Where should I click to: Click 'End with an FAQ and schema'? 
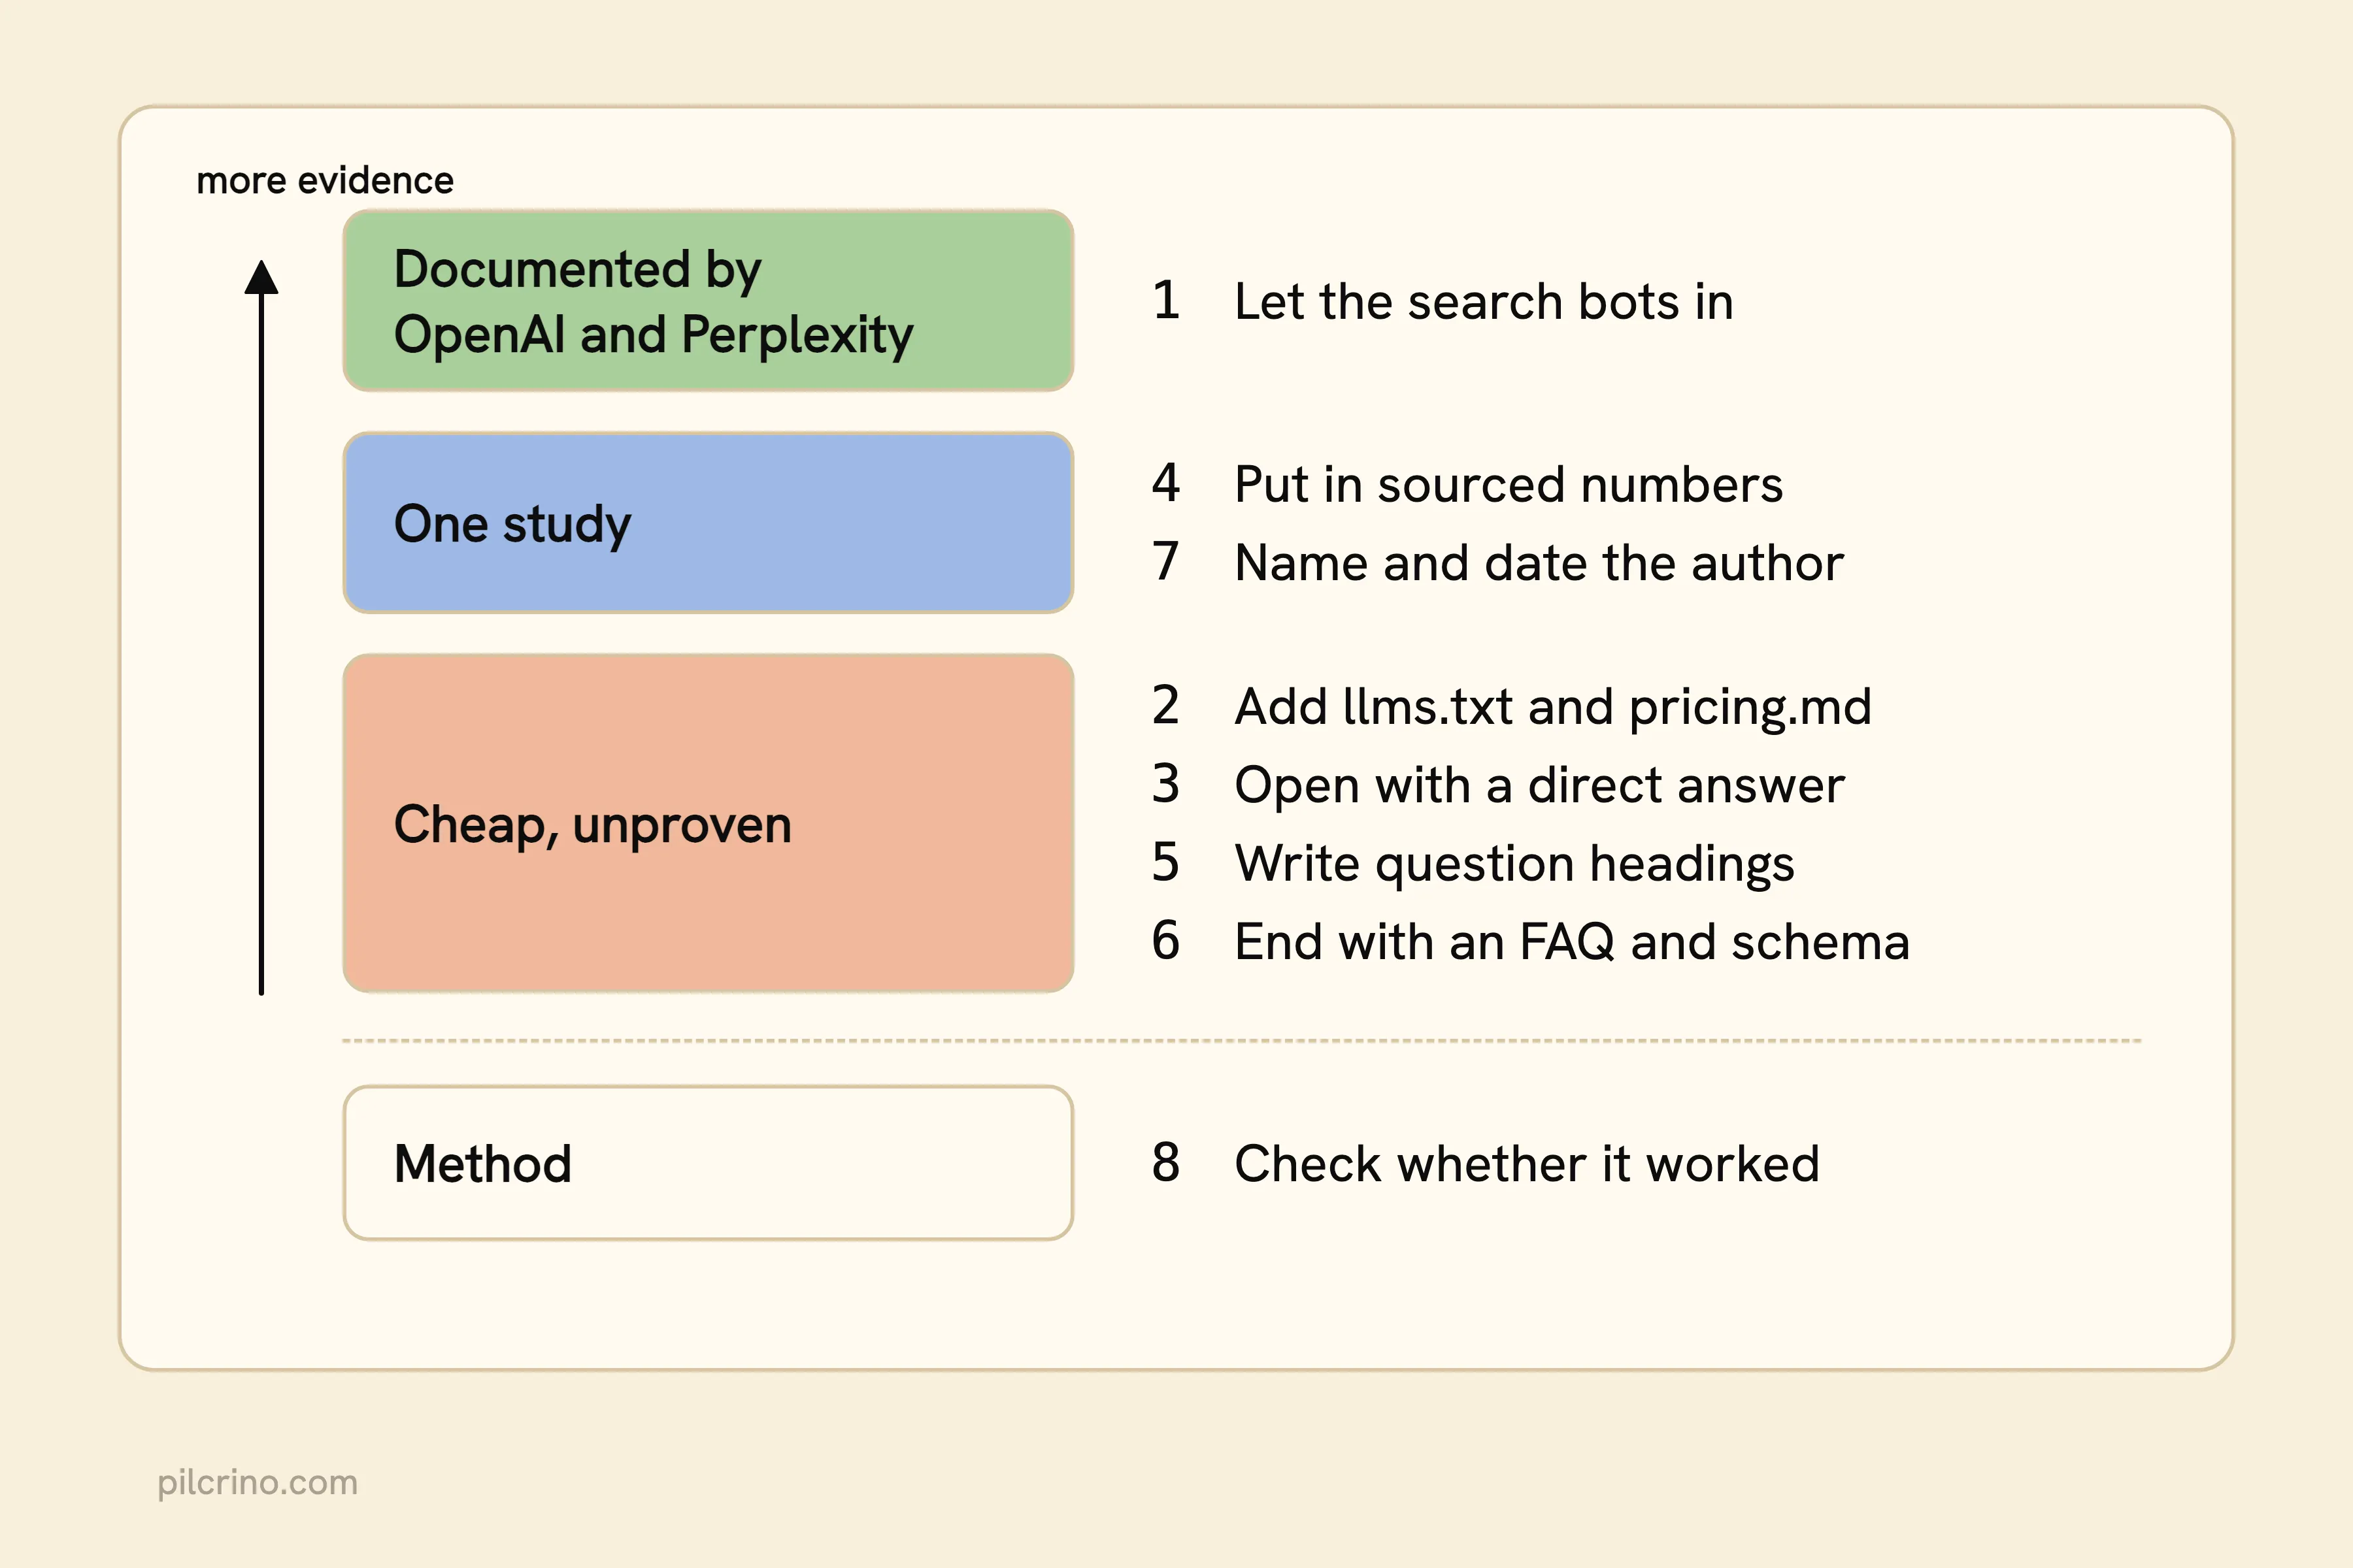click(x=1572, y=941)
